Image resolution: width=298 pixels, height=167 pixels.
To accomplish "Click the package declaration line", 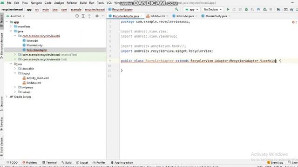I will (156, 22).
